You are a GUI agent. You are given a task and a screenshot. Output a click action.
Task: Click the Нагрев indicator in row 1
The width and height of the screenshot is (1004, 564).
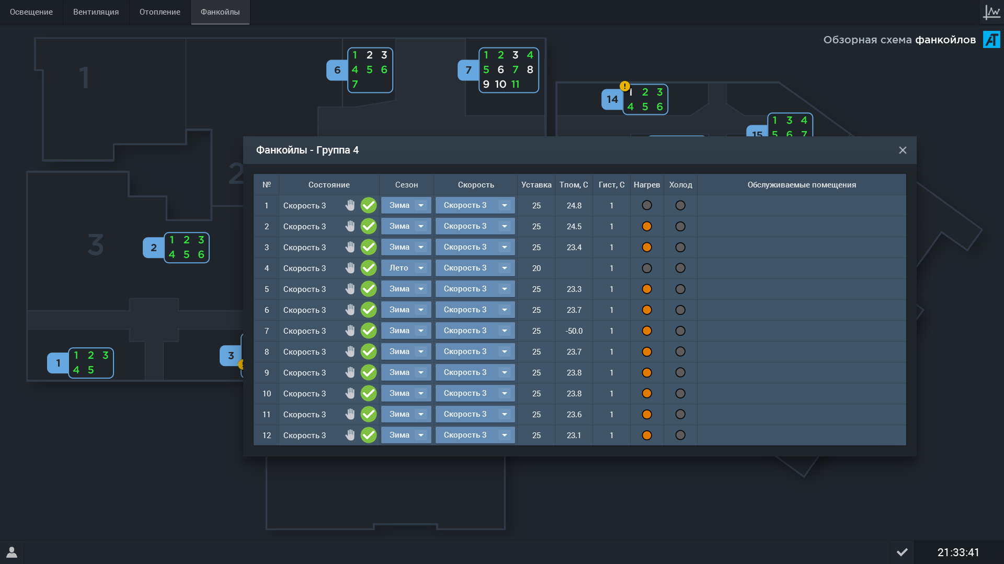point(647,205)
